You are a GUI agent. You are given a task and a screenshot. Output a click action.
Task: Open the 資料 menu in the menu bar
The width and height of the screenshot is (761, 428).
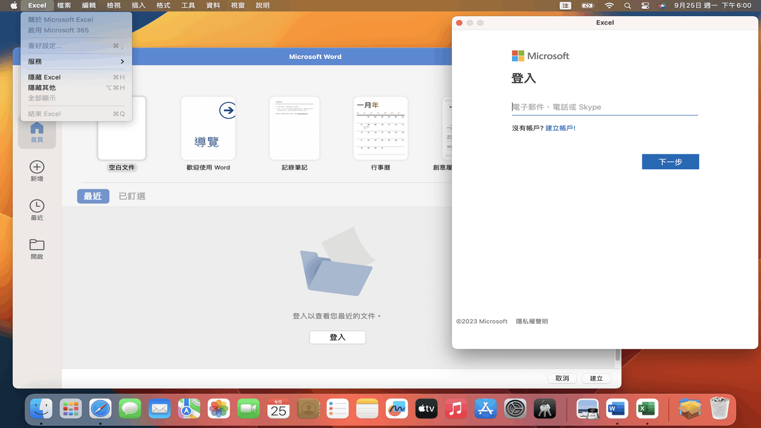click(213, 6)
